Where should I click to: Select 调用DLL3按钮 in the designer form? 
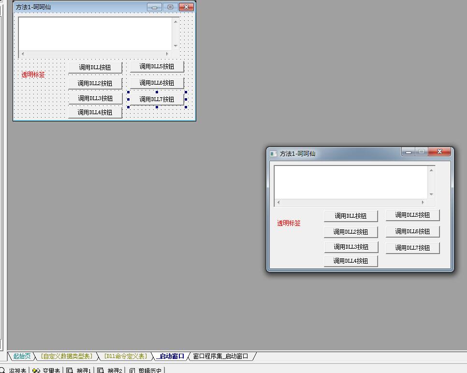(95, 98)
